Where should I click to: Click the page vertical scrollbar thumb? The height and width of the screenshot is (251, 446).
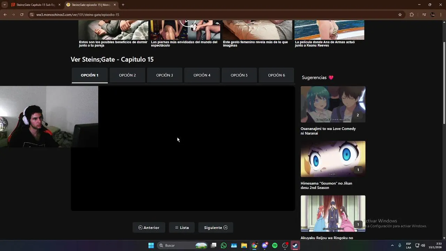(444, 82)
